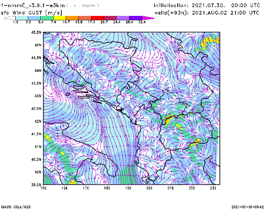Click the 'sfc Wind GUST [m/s]' title
Viewport: 271px width, 209px height.
click(x=31, y=13)
